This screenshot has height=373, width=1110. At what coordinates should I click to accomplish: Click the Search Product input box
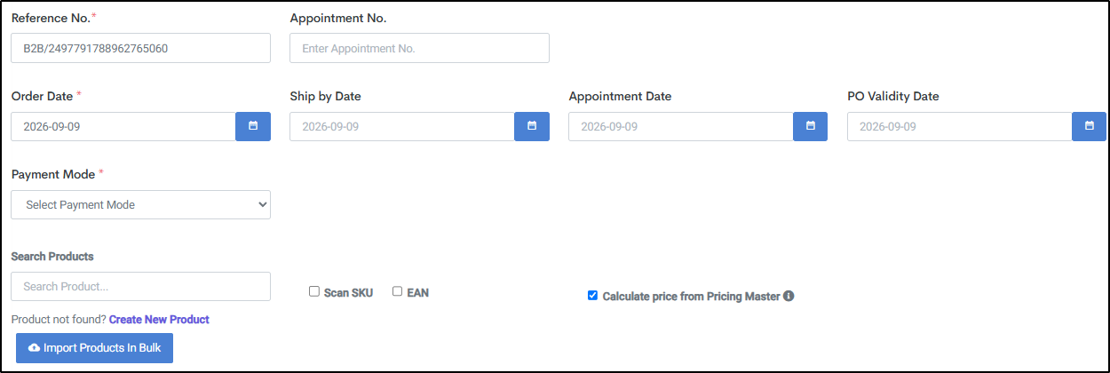[141, 286]
